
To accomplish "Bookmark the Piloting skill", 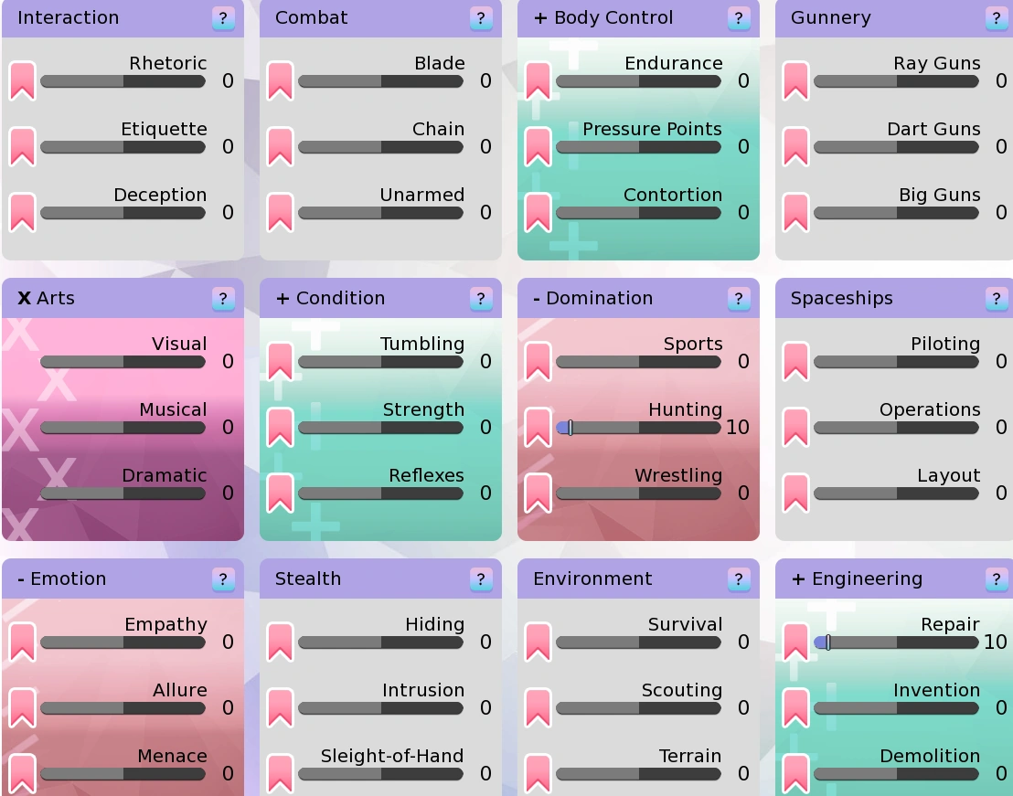I will (796, 361).
